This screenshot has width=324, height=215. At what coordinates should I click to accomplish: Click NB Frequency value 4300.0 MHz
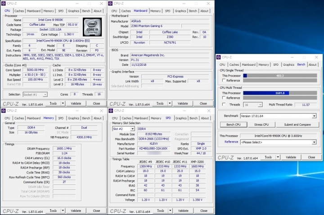click(x=84, y=137)
